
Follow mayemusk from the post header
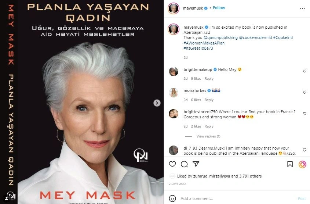(219, 7)
